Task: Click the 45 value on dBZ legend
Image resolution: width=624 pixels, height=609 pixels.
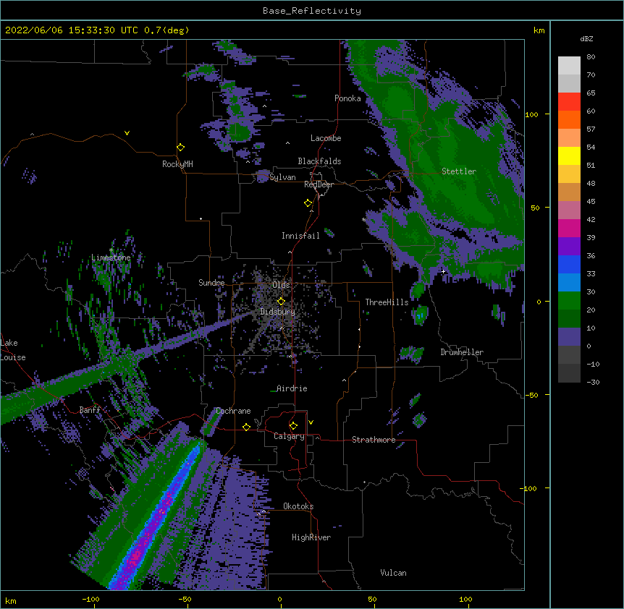Action: 591,202
